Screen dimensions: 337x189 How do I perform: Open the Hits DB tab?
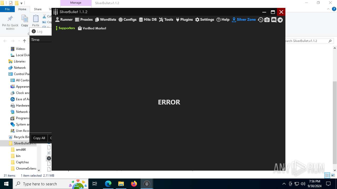coord(148,19)
